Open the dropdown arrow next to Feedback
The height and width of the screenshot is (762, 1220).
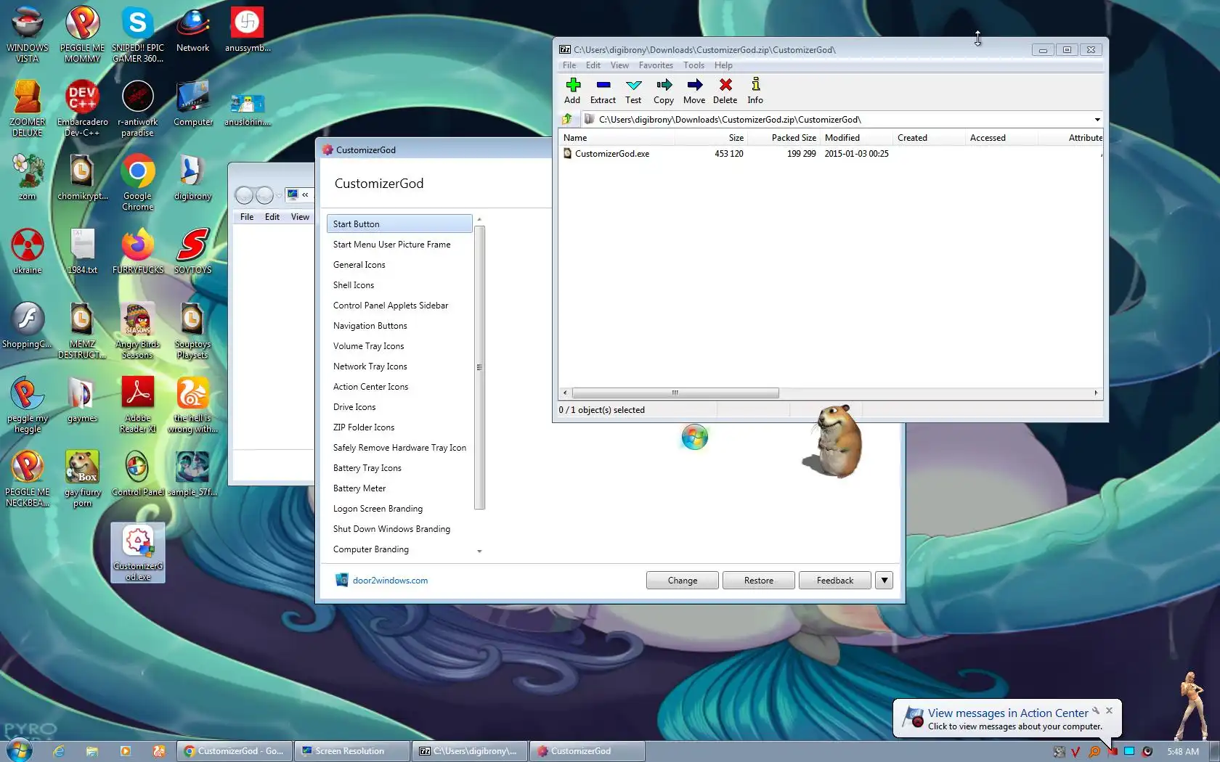884,580
